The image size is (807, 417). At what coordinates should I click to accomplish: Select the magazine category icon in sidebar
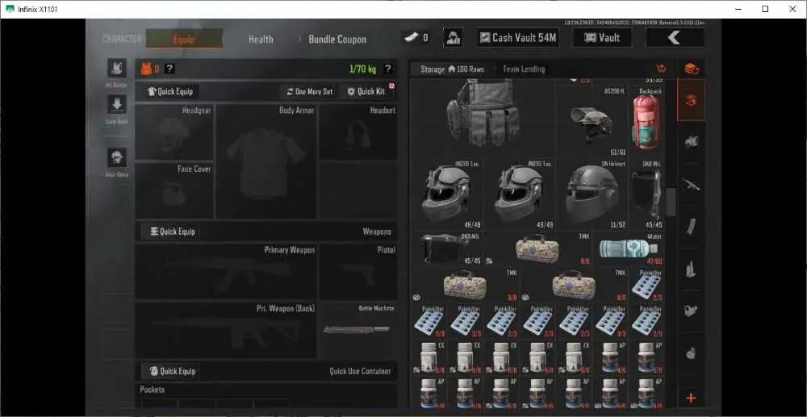(x=691, y=227)
